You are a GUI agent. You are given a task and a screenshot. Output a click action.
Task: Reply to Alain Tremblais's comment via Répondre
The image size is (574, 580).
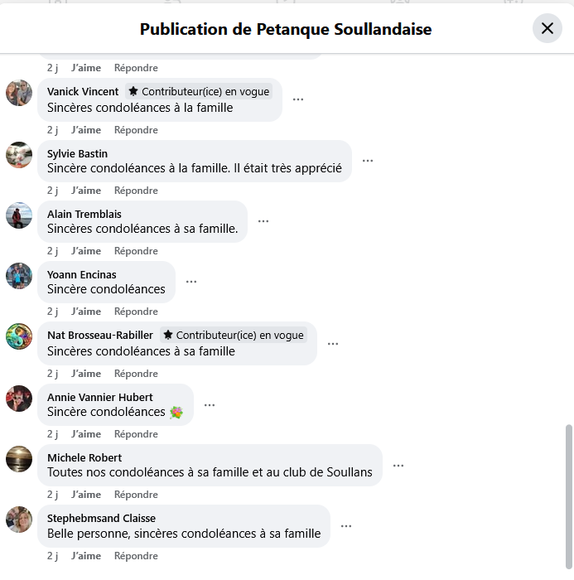point(136,251)
